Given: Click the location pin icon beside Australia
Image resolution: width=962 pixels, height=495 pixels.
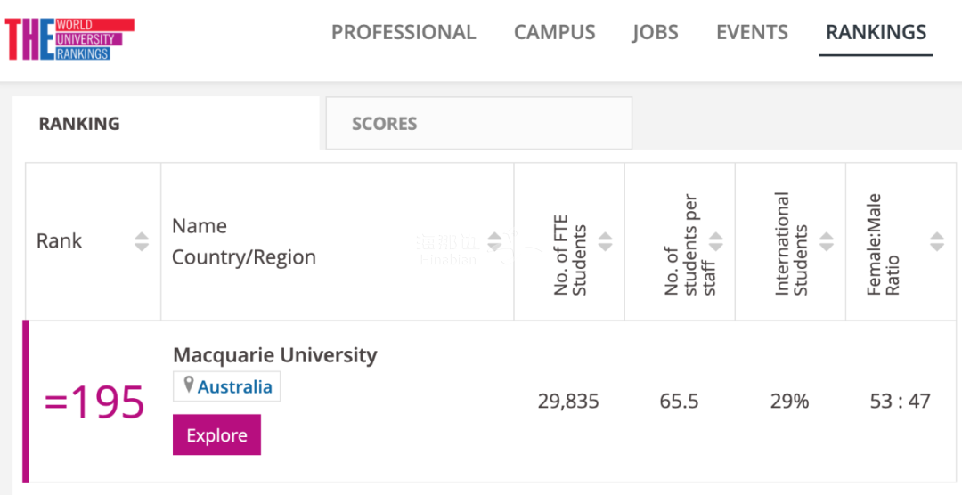Looking at the screenshot, I should tap(188, 385).
